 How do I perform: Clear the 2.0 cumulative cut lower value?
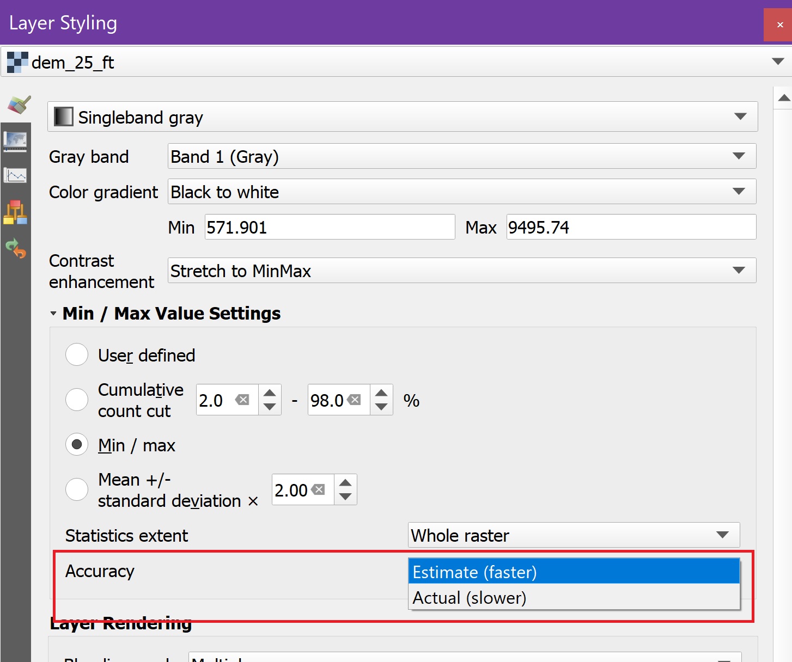[242, 400]
